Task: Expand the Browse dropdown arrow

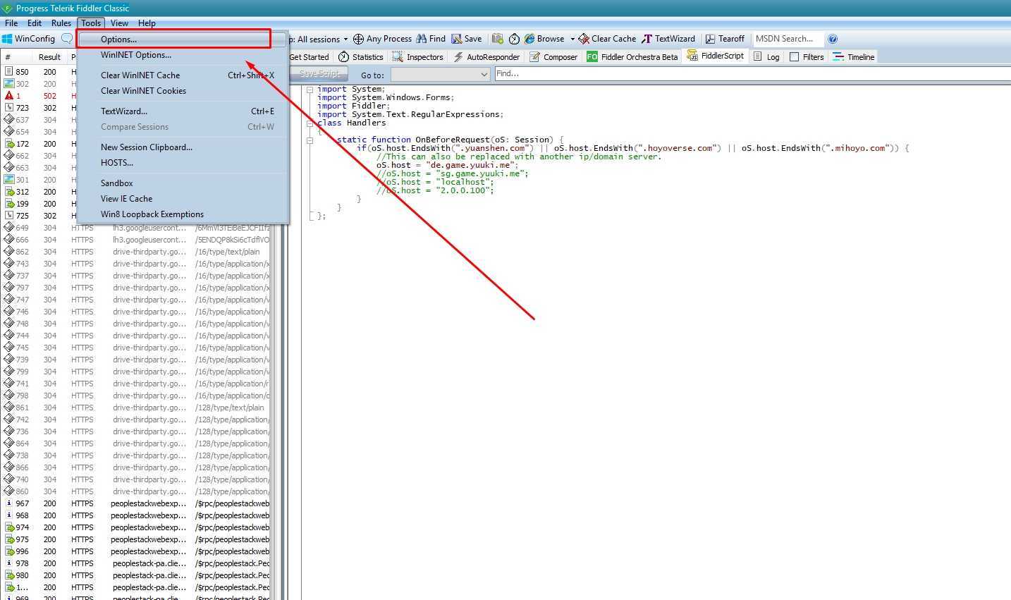Action: [572, 39]
